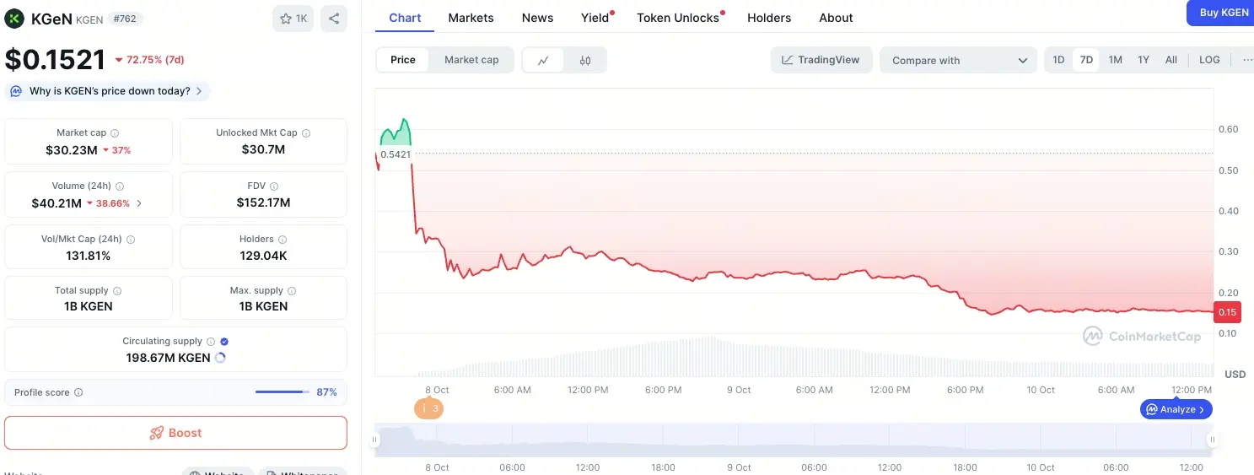Open Profile score info icon
This screenshot has width=1254, height=475.
78,393
